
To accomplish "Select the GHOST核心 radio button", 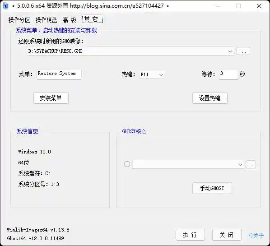I will tap(127, 164).
